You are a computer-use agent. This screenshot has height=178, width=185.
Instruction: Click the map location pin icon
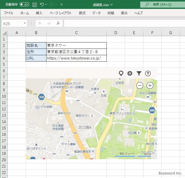121,73
